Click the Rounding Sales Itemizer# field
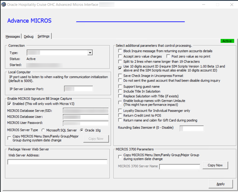This screenshot has height=192, width=238. click(191, 129)
